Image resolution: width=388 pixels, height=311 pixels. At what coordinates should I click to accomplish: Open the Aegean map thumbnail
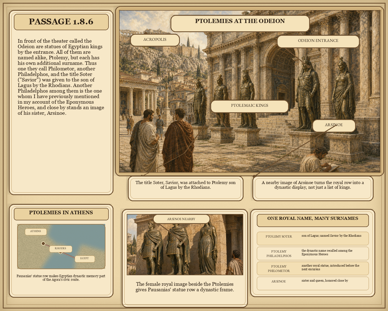(x=61, y=246)
